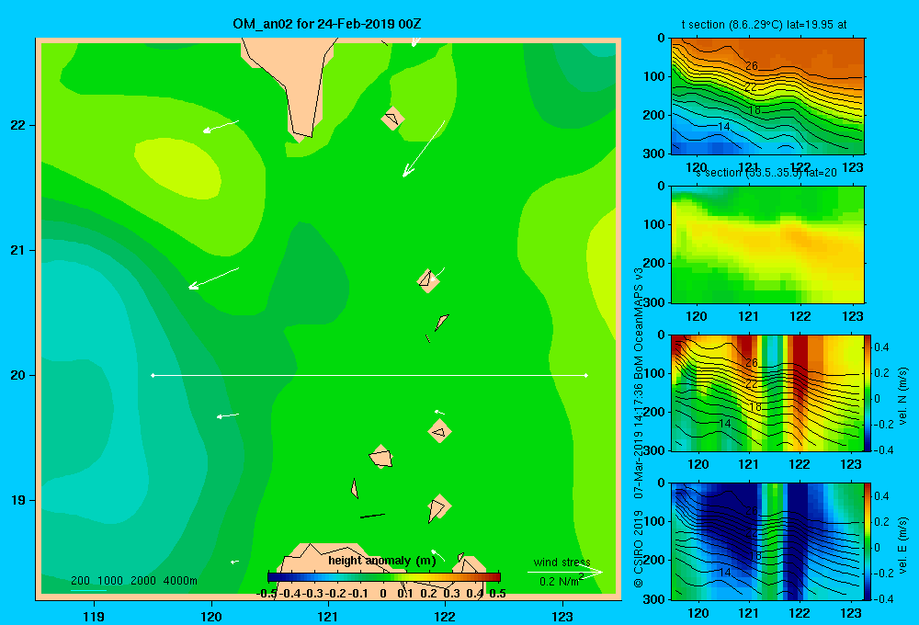Click latitude label 20 on main map

(x=17, y=375)
